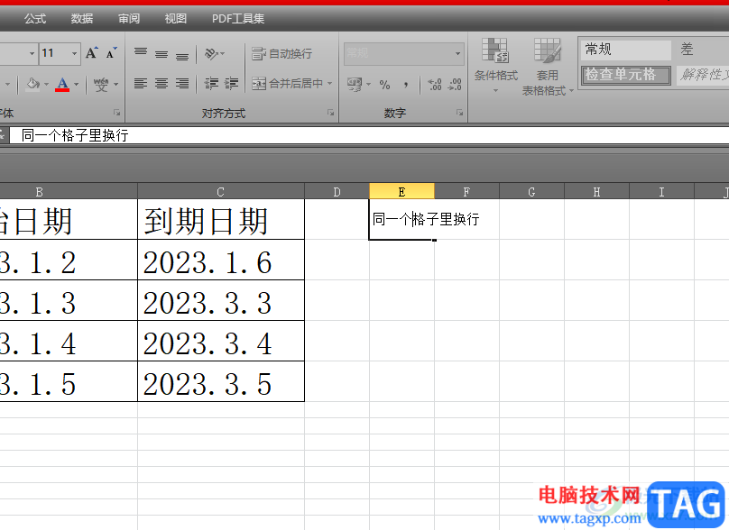
Task: Apply the red font color button
Action: pos(62,85)
